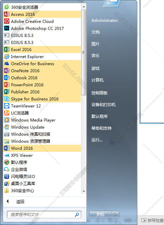The image size is (164, 225).
Task: Launch PowerPoint 2016 icon
Action: (7, 85)
